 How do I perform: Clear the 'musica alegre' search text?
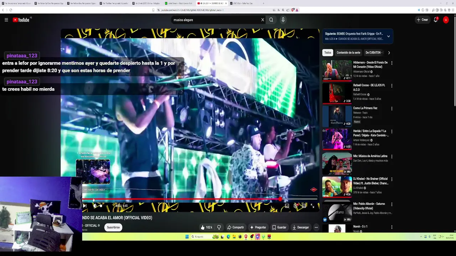[263, 20]
